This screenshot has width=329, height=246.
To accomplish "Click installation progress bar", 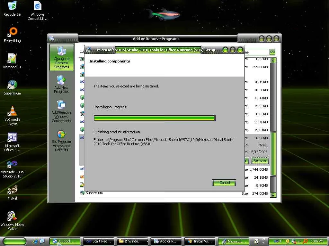I will pos(155,118).
